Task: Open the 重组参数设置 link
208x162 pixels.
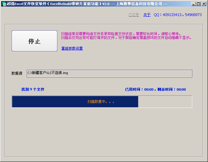Action: [72, 48]
